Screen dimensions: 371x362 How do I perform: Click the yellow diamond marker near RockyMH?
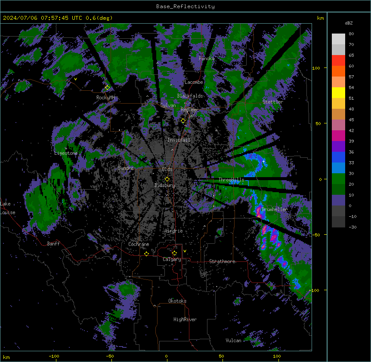coord(107,87)
